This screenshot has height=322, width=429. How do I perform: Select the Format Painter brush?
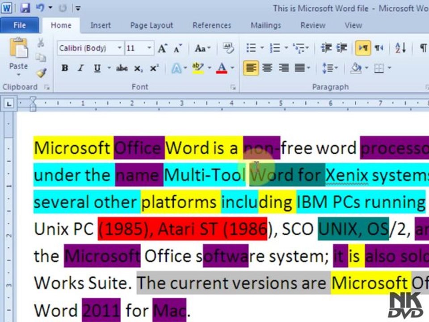coord(41,72)
